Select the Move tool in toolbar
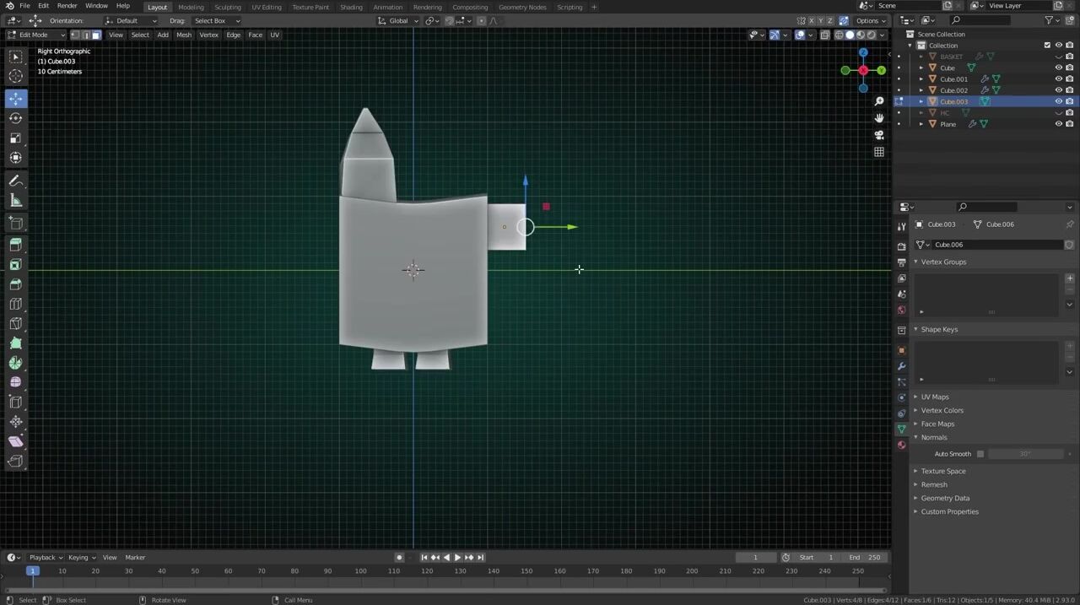The image size is (1080, 605). [x=15, y=99]
